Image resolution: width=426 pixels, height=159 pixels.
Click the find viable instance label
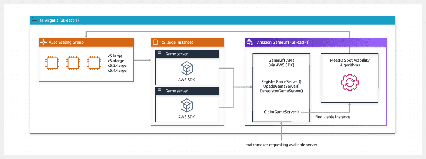coord(333,117)
